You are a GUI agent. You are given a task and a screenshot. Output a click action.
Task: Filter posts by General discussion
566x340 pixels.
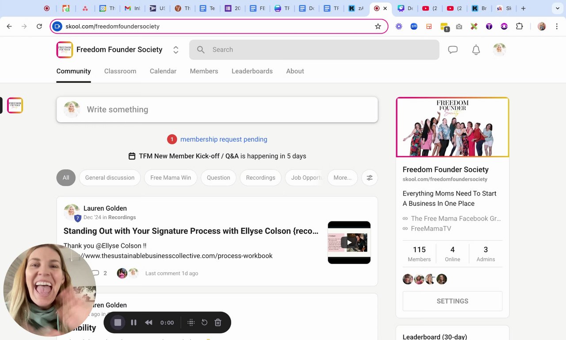tap(110, 178)
